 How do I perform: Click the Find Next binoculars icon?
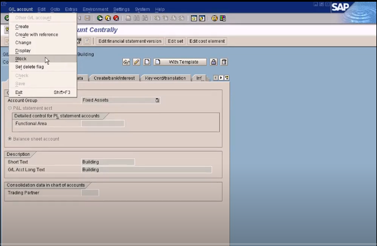[x=145, y=18]
